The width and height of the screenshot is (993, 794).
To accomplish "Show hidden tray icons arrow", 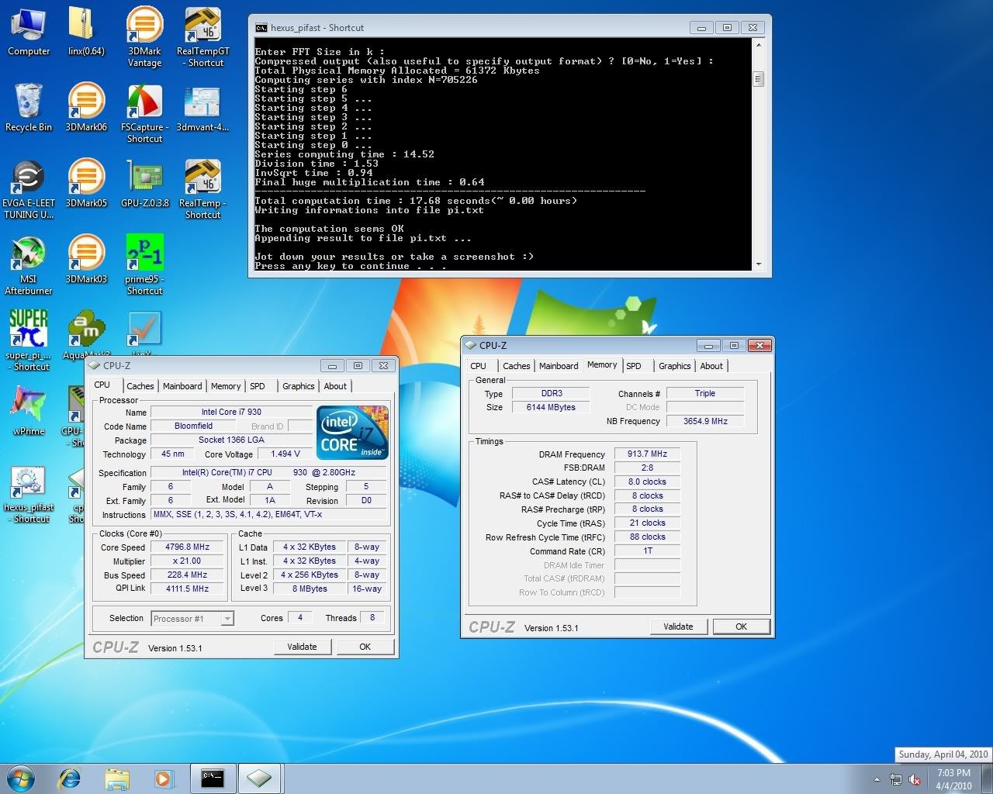I will point(877,779).
